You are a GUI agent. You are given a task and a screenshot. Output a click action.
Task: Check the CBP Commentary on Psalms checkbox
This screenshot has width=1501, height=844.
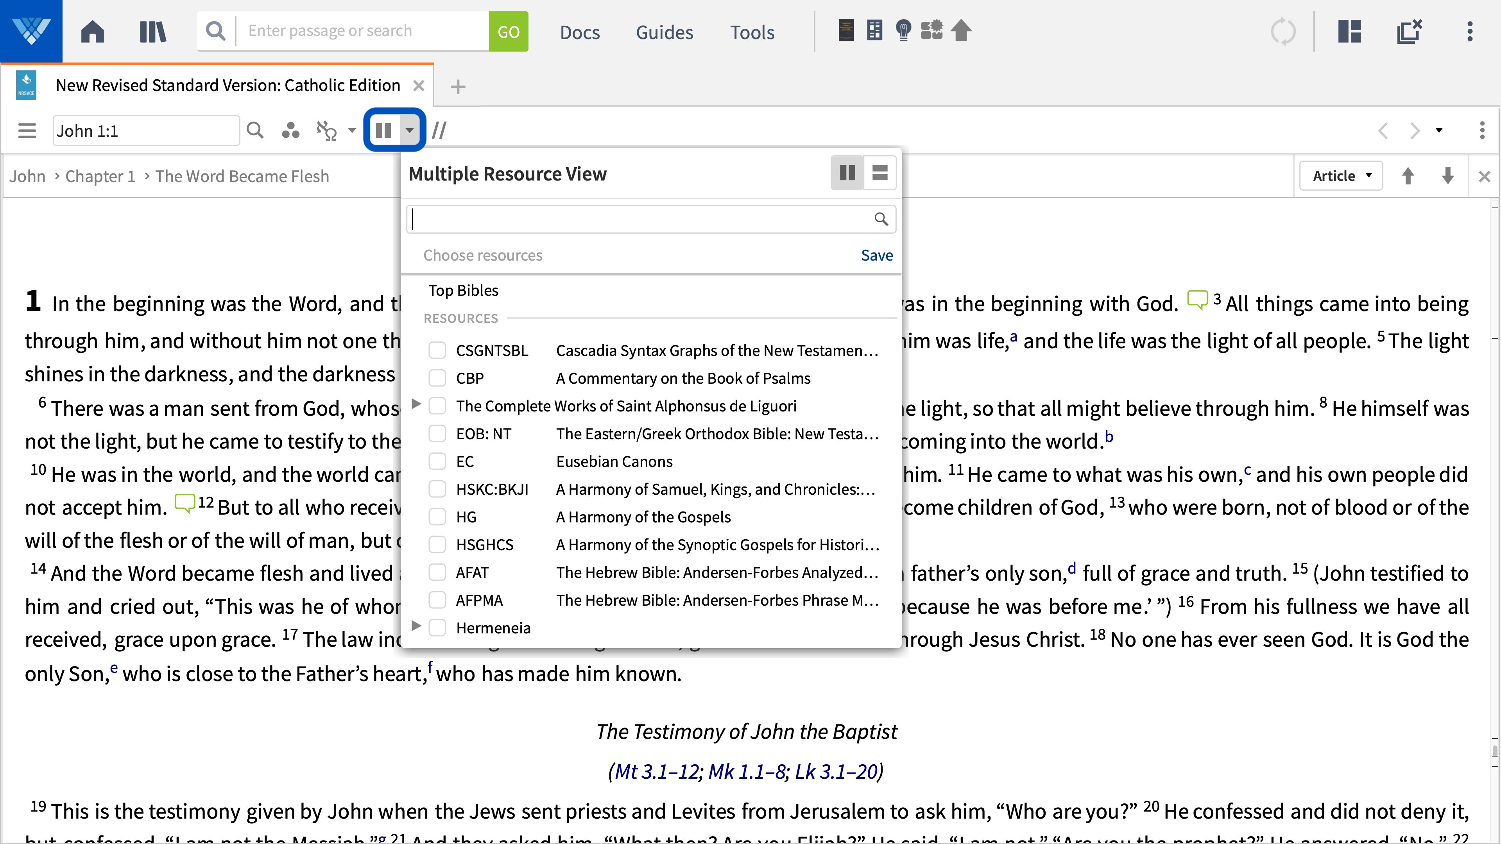pyautogui.click(x=437, y=378)
